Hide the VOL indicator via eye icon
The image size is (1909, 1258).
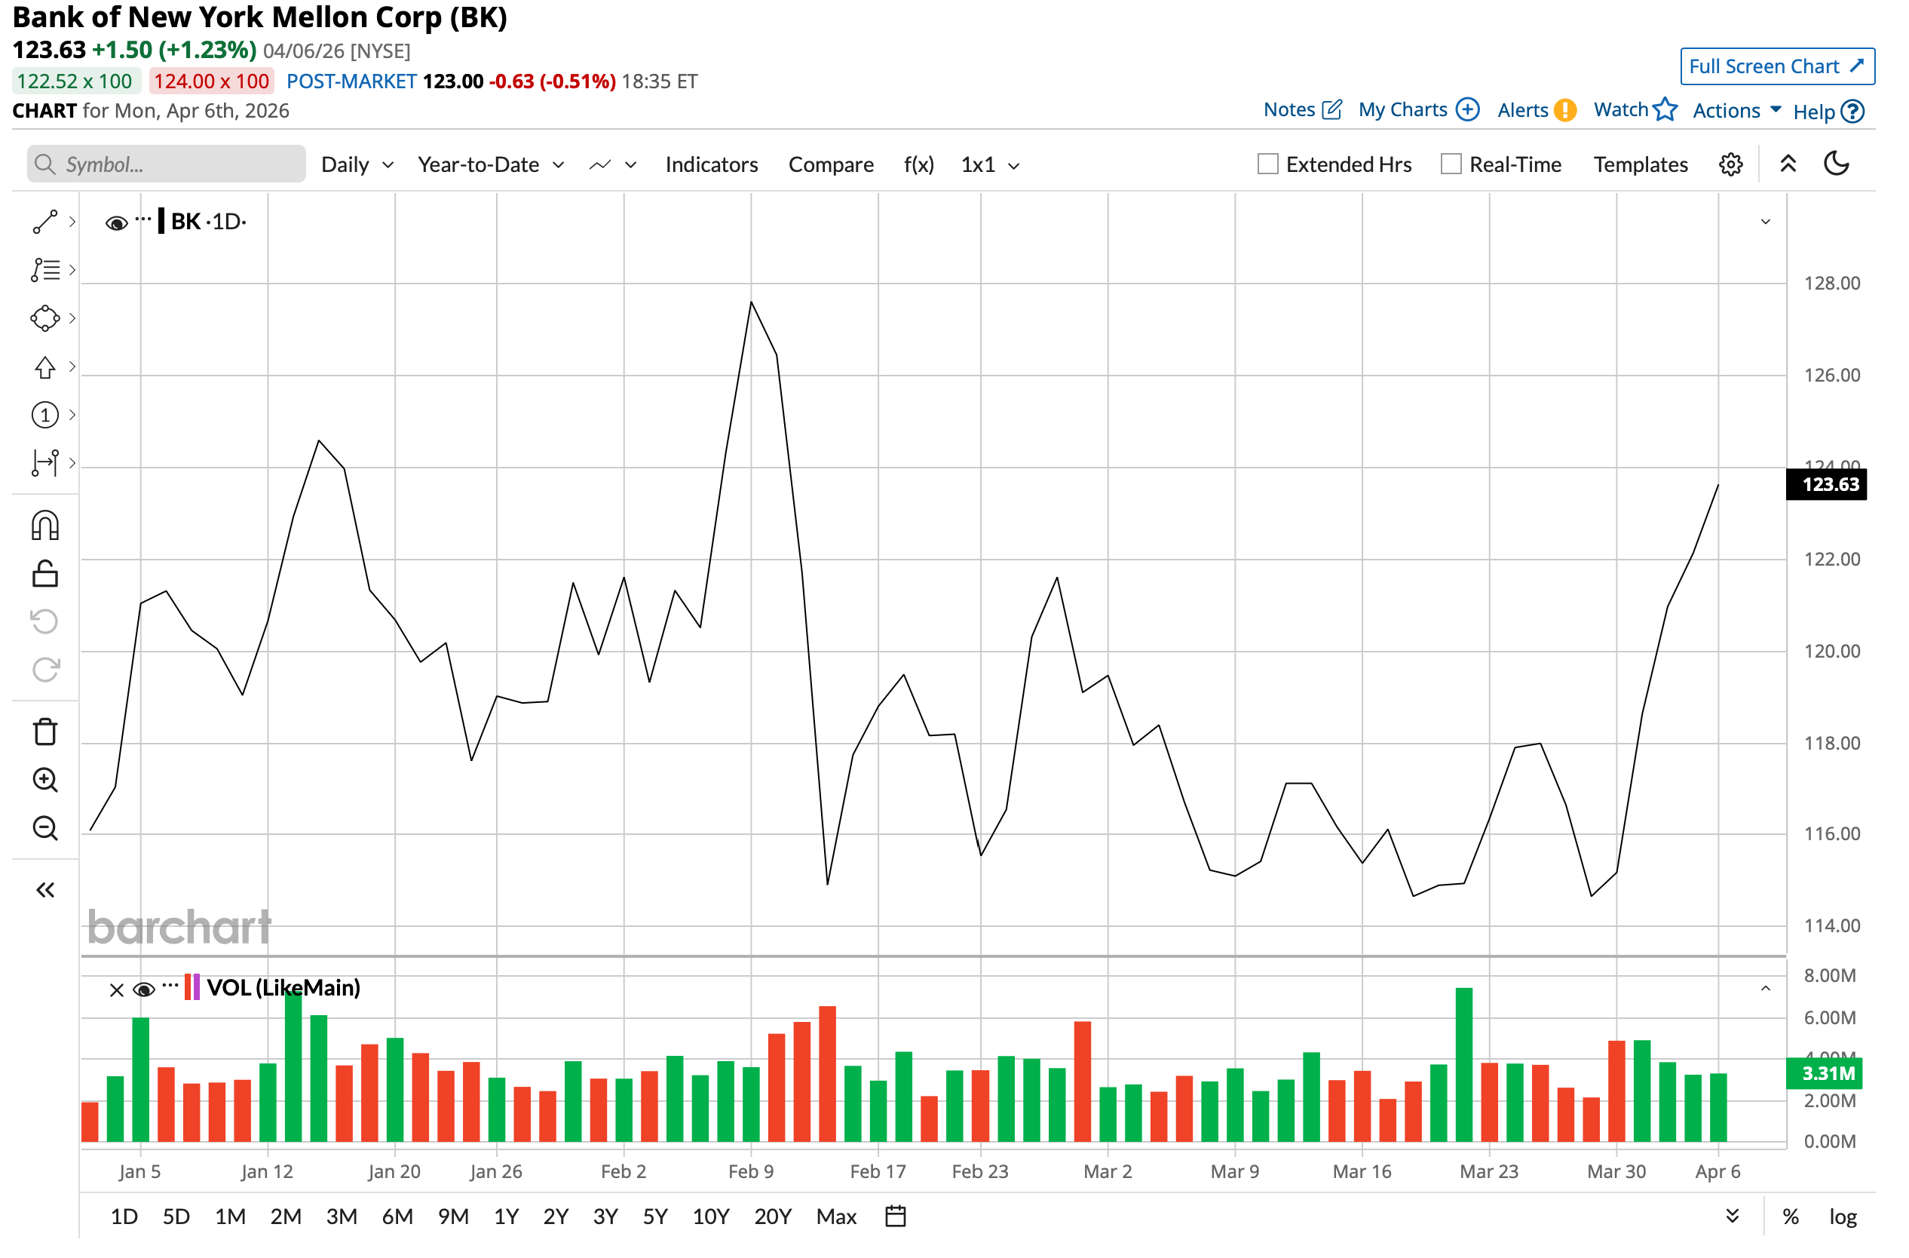pyautogui.click(x=143, y=990)
